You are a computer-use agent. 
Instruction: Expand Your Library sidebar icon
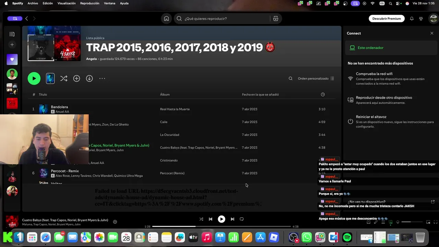(12, 34)
